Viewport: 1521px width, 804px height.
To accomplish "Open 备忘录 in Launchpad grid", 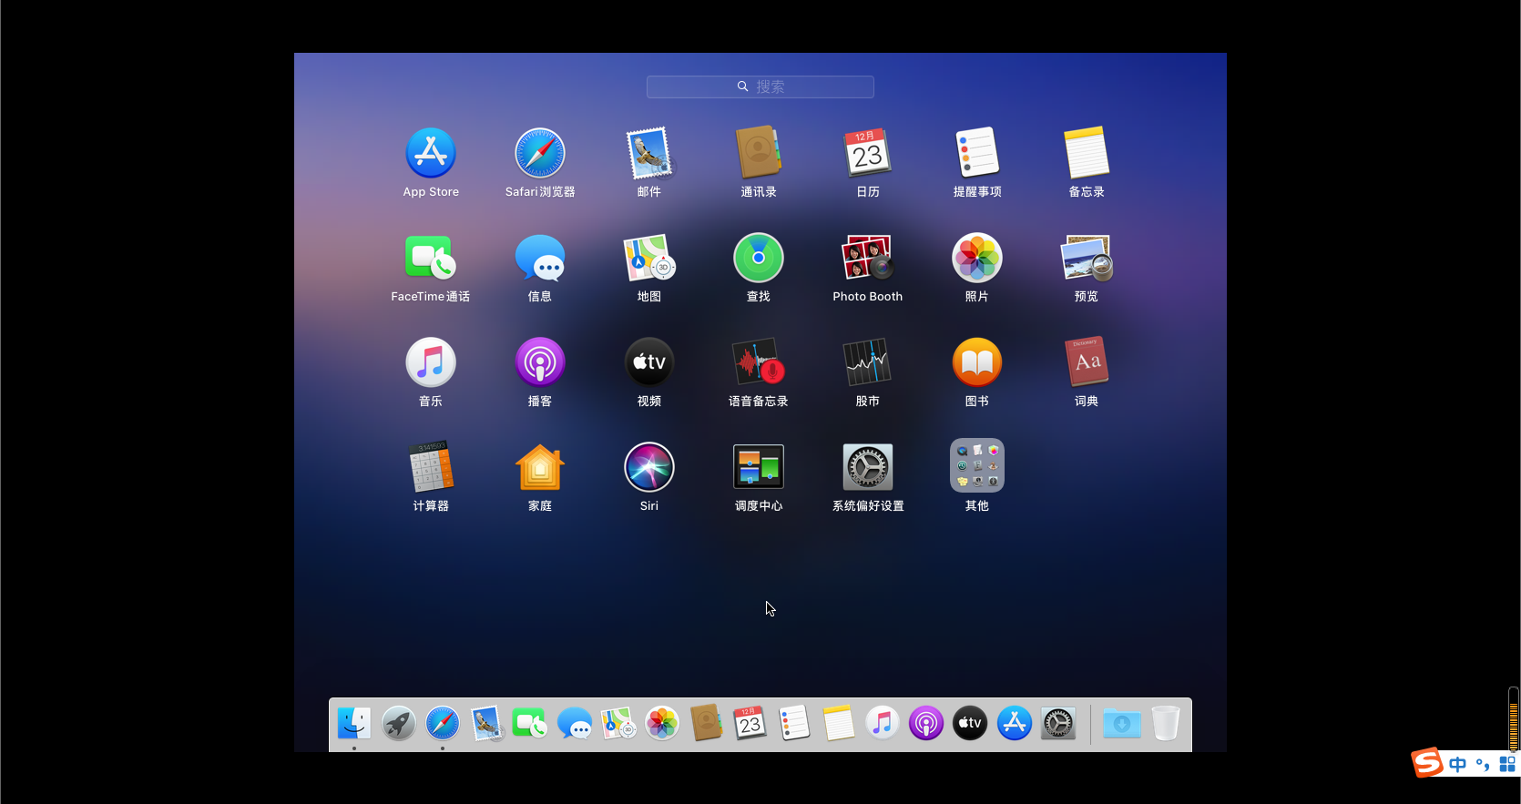I will (x=1087, y=153).
